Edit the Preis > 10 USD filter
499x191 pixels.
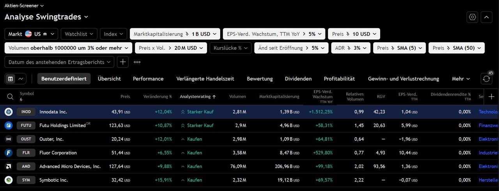(354, 34)
